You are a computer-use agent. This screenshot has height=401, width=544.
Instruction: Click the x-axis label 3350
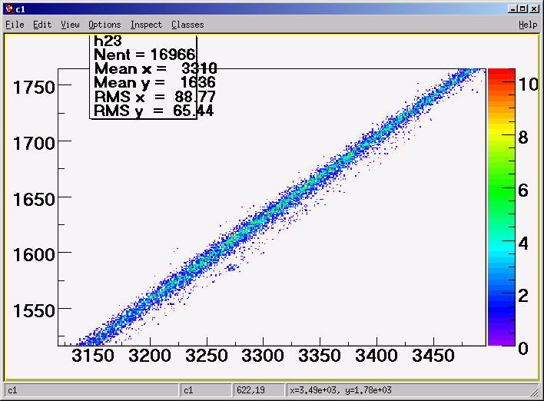(x=320, y=356)
